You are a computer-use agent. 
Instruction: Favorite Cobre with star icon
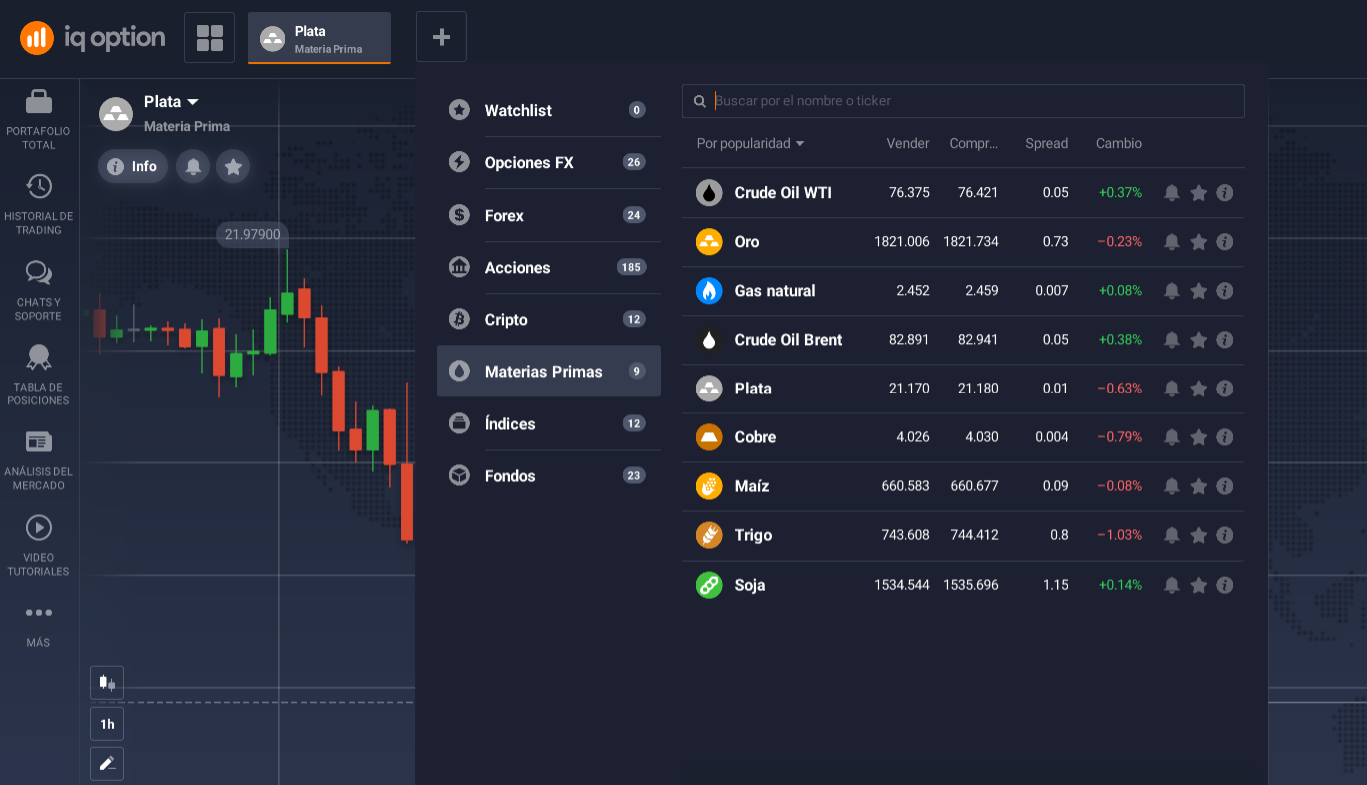(x=1199, y=437)
